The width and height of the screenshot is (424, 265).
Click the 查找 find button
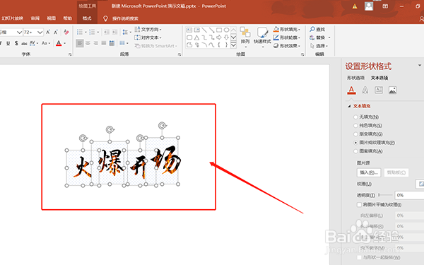point(317,29)
